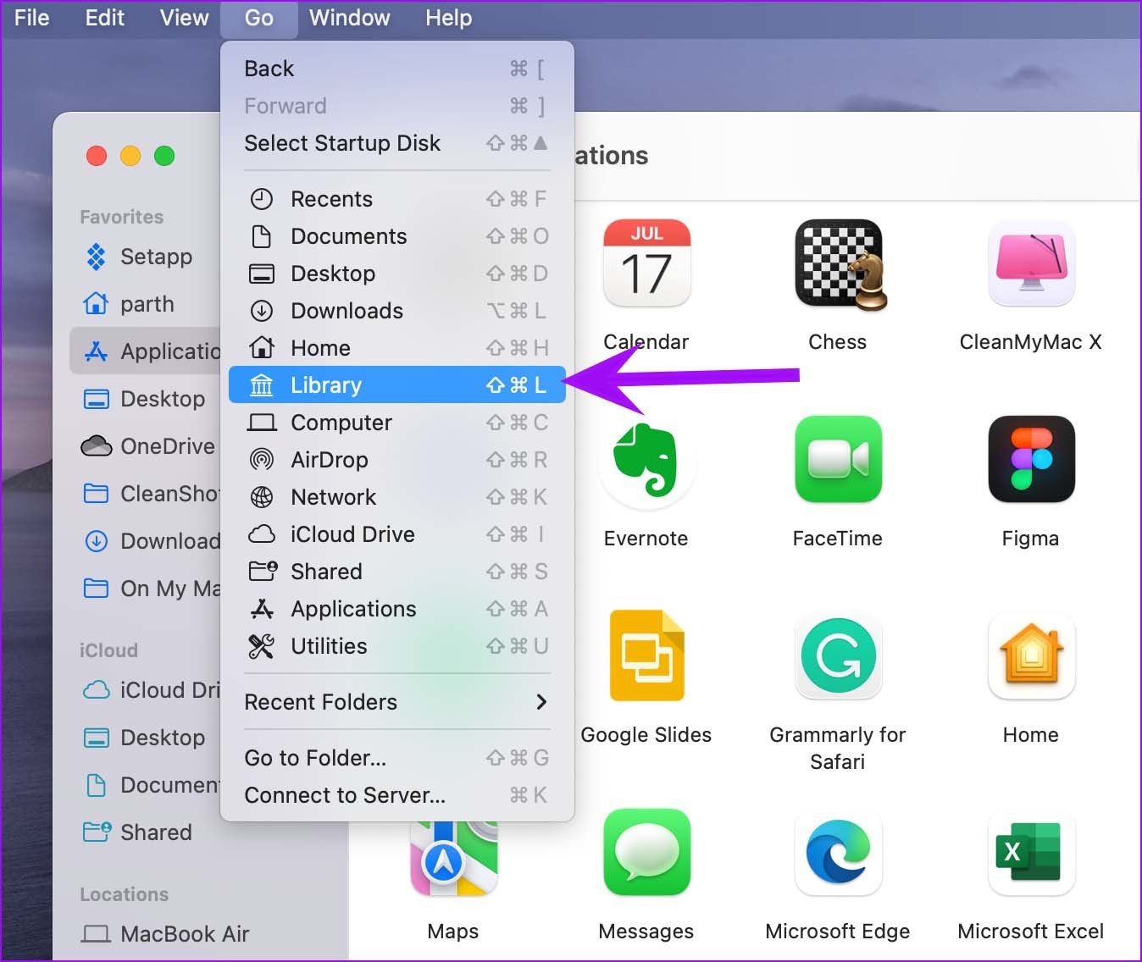
Task: Open the CleanMyMac X icon
Action: click(x=1031, y=264)
